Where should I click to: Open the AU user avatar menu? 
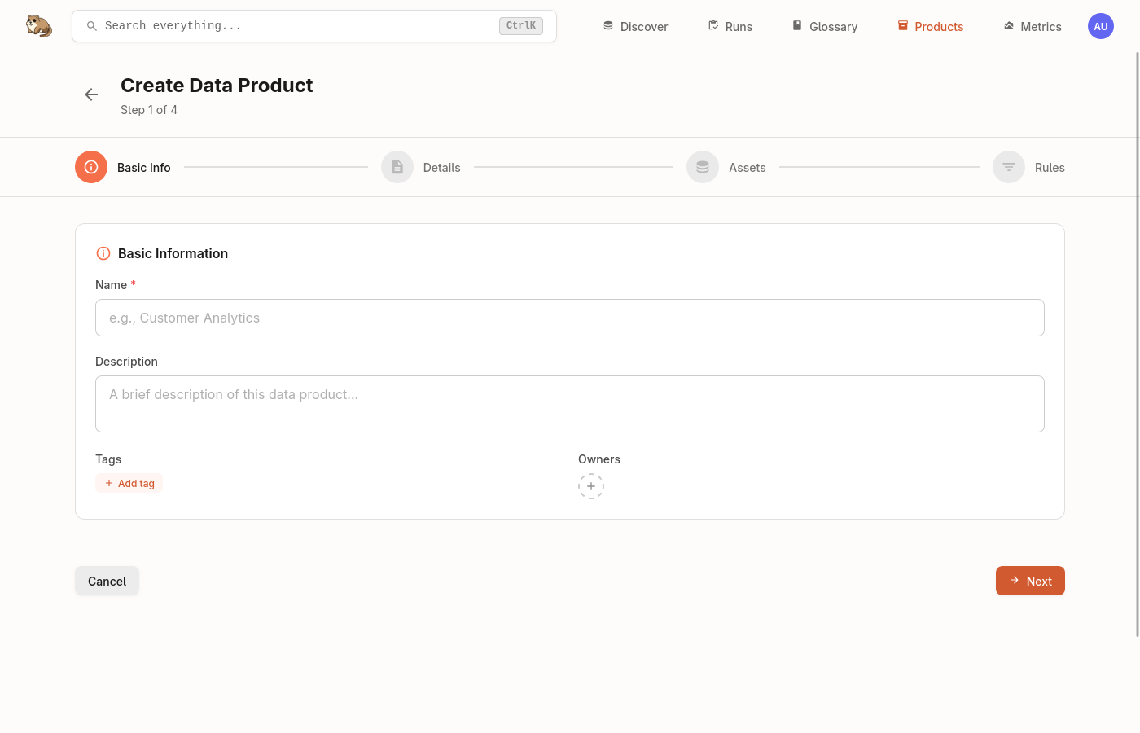coord(1100,26)
